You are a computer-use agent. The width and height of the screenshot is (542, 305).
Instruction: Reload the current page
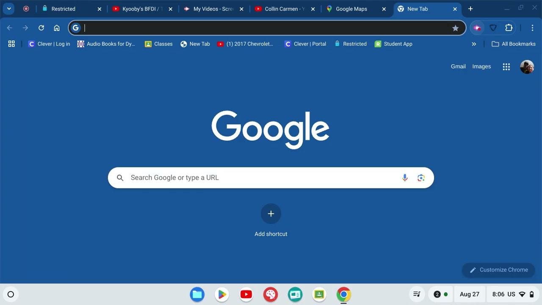[x=41, y=28]
